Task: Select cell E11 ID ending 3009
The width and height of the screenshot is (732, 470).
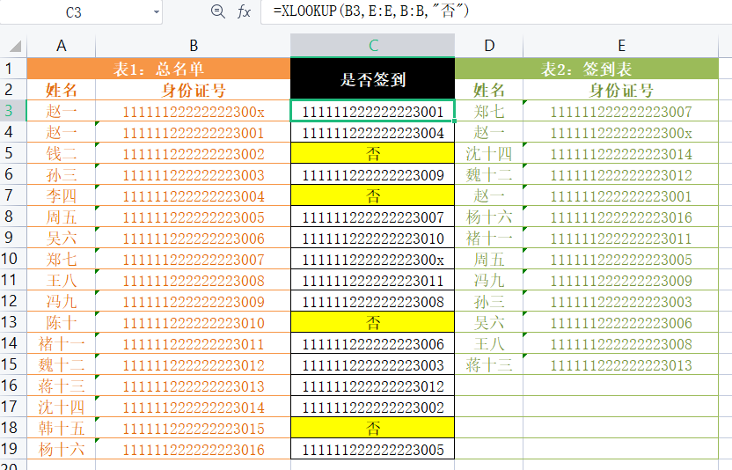Action: pyautogui.click(x=621, y=280)
